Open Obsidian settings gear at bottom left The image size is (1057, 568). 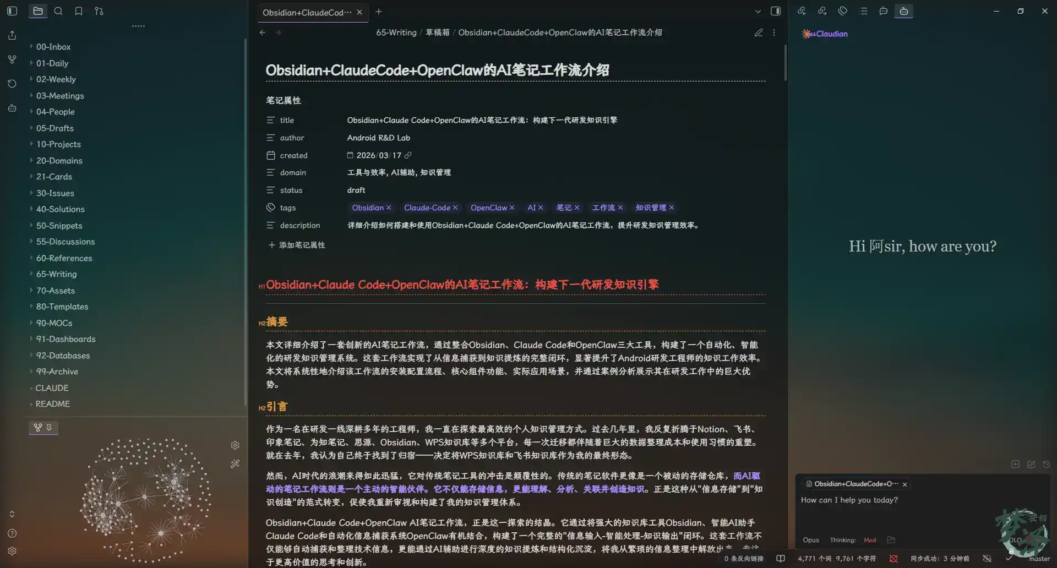[12, 551]
